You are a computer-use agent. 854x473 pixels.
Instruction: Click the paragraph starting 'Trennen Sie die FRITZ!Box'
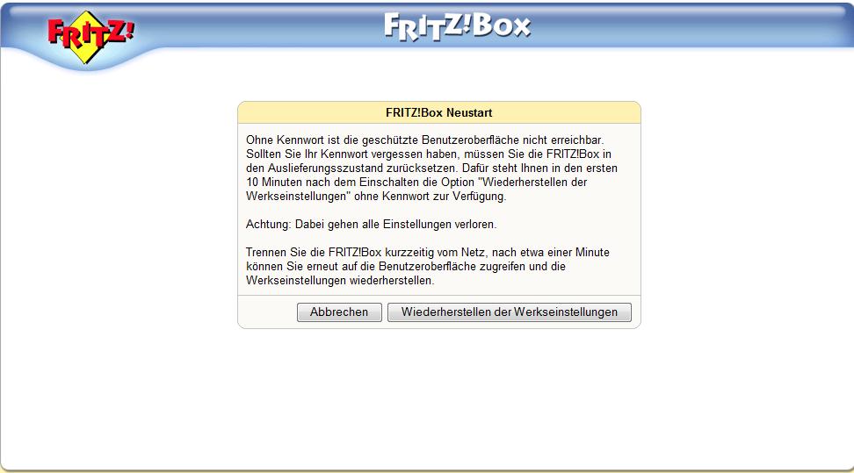tap(428, 267)
